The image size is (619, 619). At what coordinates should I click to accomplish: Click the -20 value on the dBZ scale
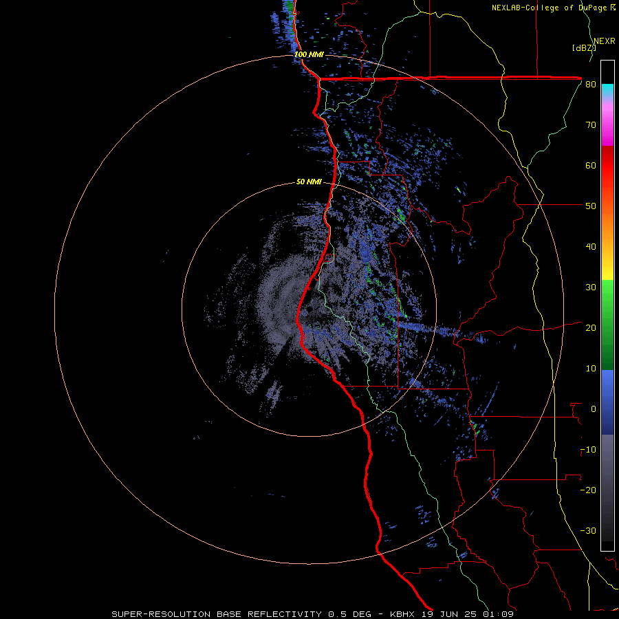point(588,490)
